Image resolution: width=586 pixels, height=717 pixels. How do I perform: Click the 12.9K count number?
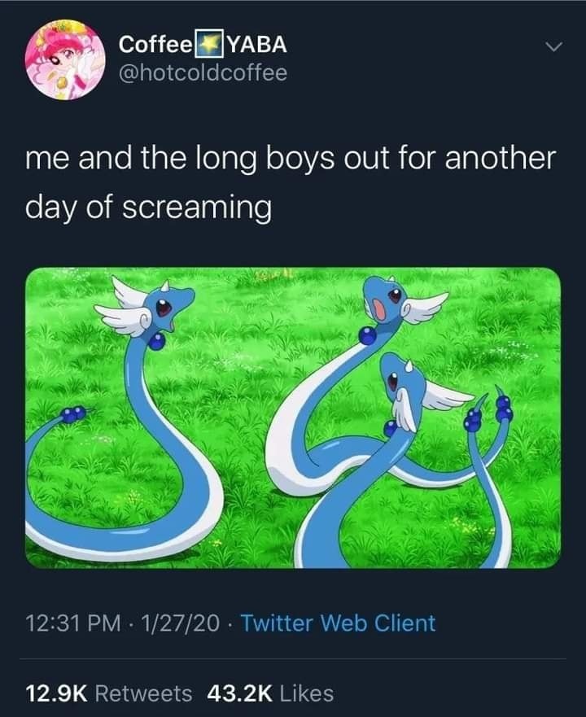56,693
